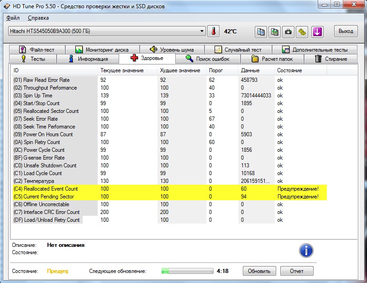
Task: Click the copy text to clipboard icon
Action: point(261,32)
